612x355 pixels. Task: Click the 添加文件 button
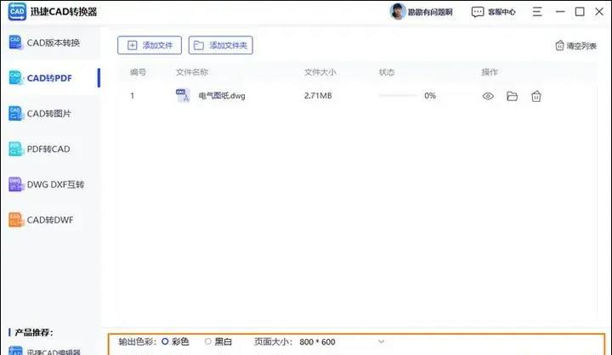(x=150, y=45)
